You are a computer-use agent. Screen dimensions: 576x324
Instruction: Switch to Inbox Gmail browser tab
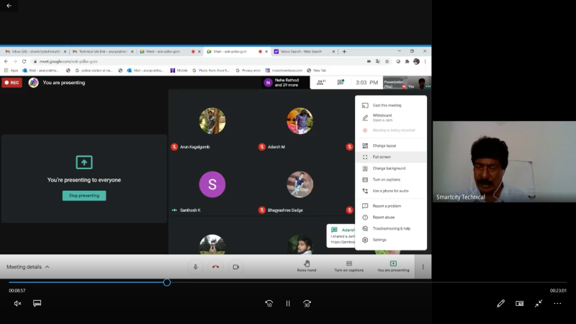(x=34, y=51)
